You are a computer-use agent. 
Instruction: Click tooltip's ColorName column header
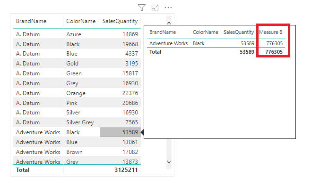(206, 32)
